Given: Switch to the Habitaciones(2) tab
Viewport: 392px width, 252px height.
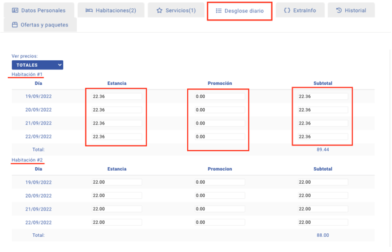Looking at the screenshot, I should click(116, 11).
